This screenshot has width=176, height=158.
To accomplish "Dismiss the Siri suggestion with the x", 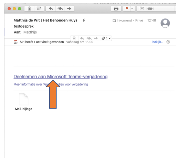I will point(168,42).
